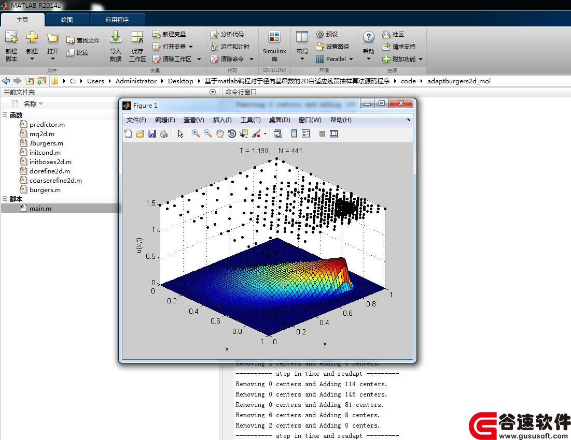Open the dropdown under Open (打开)
The width and height of the screenshot is (571, 440).
pyautogui.click(x=53, y=59)
